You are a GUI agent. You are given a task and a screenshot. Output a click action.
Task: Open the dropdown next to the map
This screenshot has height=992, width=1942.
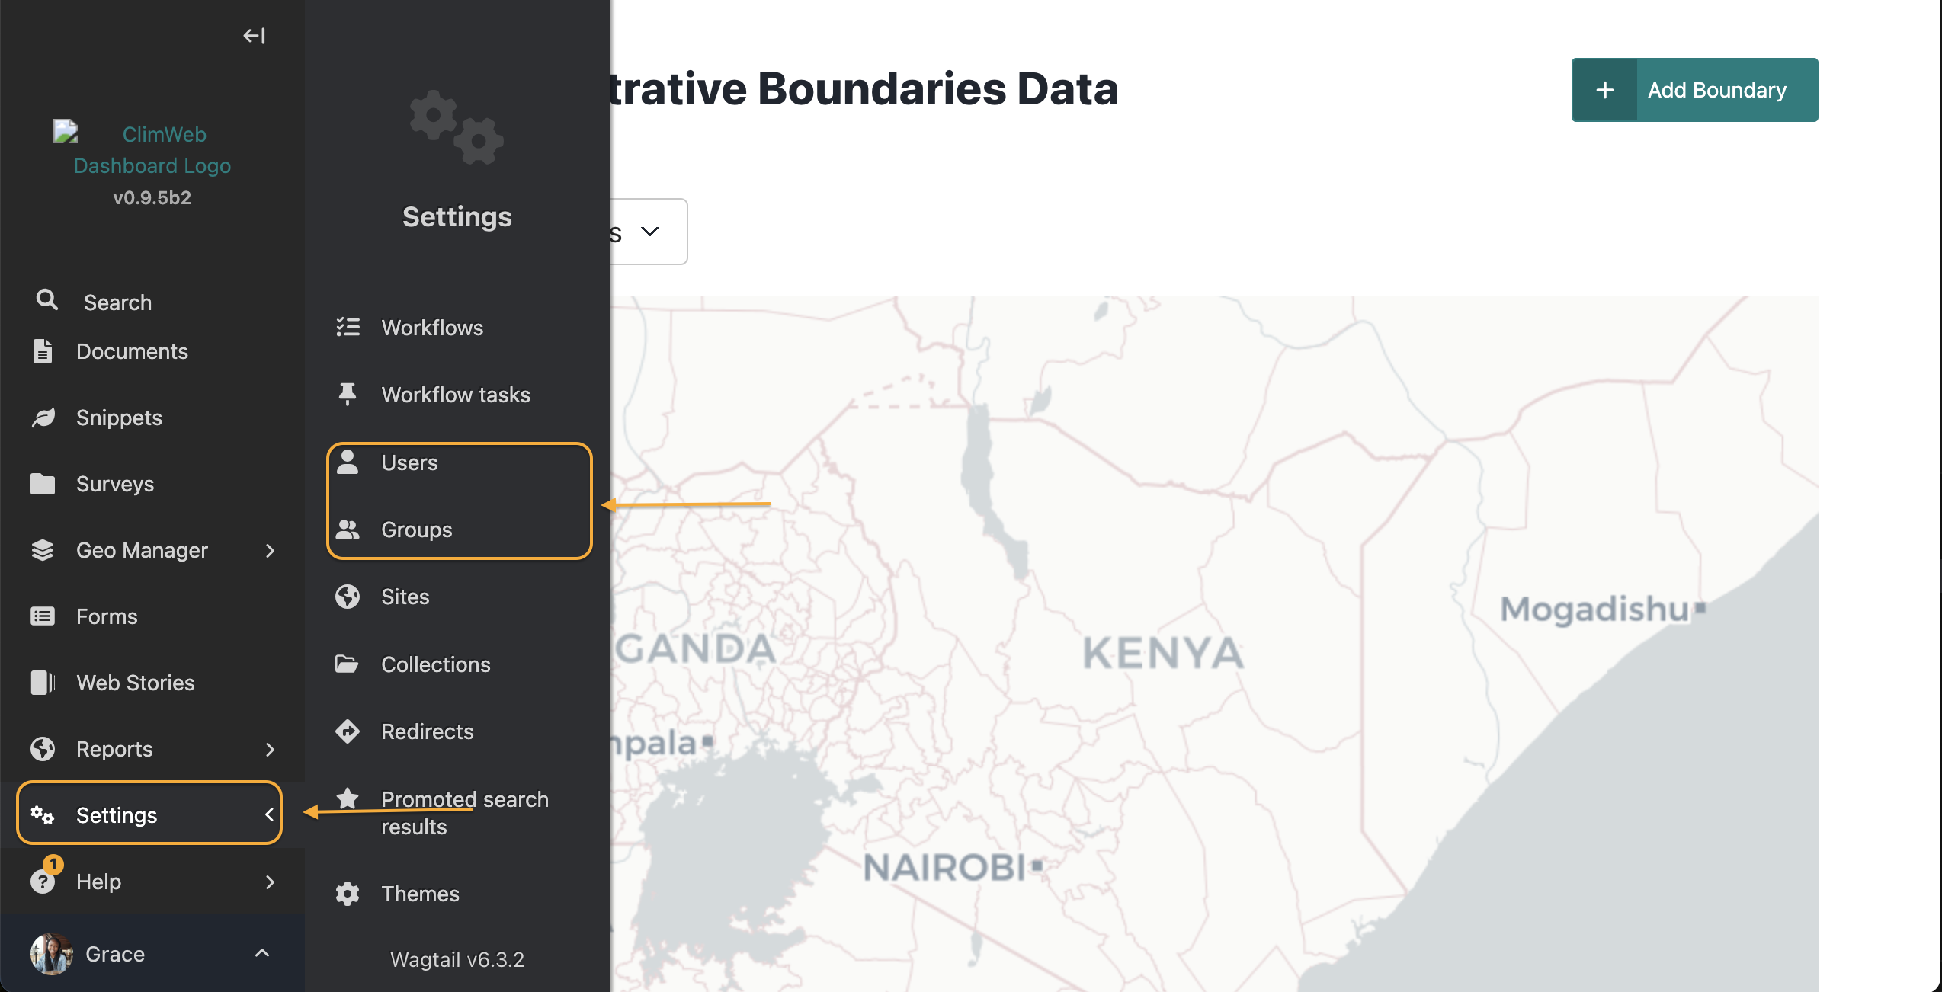tap(649, 232)
